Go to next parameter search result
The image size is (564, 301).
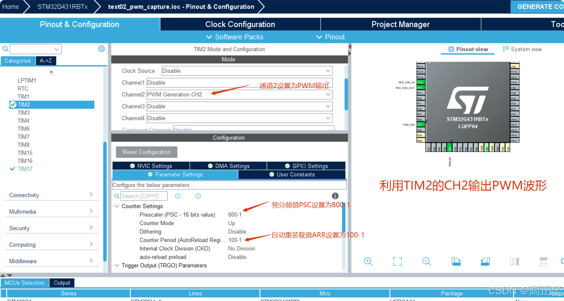(198, 196)
